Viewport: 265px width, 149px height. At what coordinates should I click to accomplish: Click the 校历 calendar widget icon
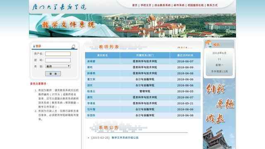pyautogui.click(x=209, y=44)
